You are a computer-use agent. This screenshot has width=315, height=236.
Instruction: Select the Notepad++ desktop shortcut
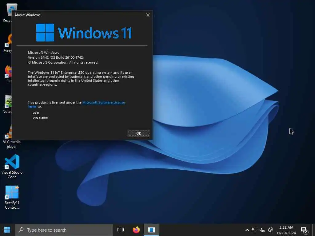pos(8,104)
